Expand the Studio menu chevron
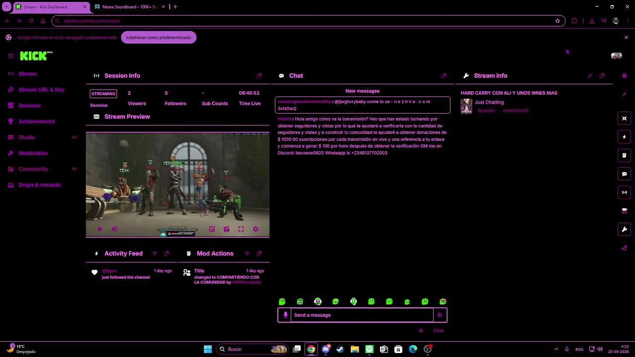 point(74,137)
